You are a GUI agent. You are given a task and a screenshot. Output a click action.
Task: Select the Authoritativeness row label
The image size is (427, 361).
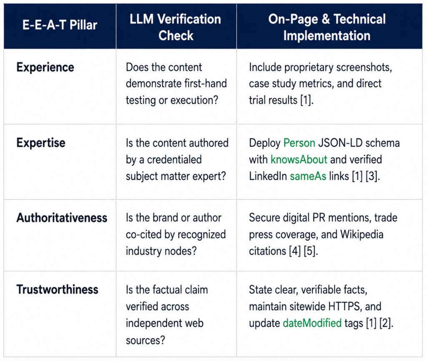point(62,218)
